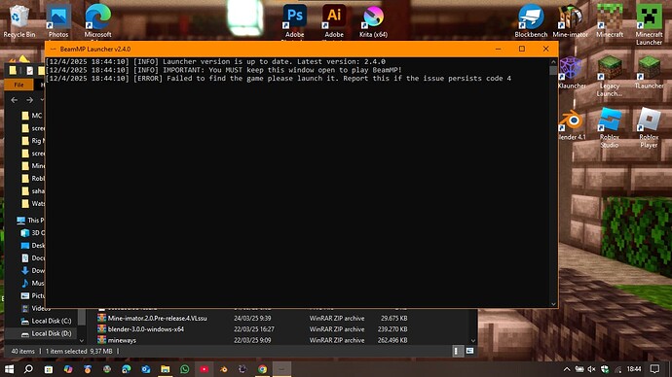672x377 pixels.
Task: Show hidden system tray icons chevron
Action: coord(567,369)
